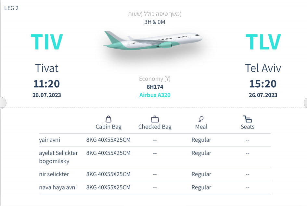Screen dimensions: 307x206
Task: Click the TLV arrival airport code
Action: pos(263,42)
